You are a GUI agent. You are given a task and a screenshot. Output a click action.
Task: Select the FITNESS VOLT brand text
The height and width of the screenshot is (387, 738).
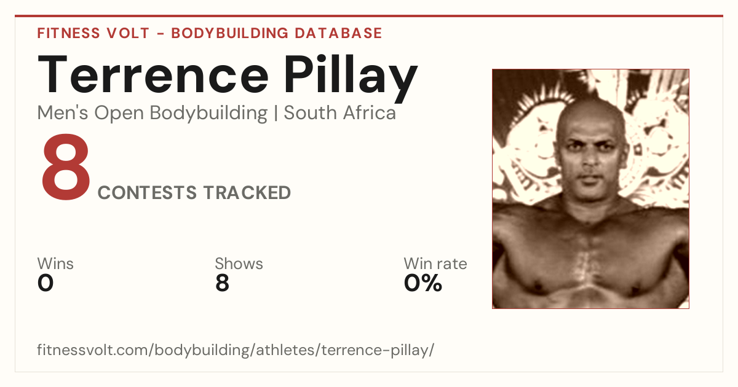click(x=93, y=33)
